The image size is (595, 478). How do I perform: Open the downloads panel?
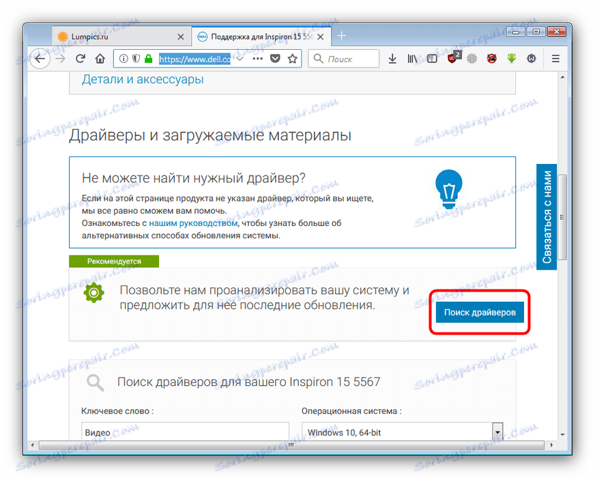point(392,59)
